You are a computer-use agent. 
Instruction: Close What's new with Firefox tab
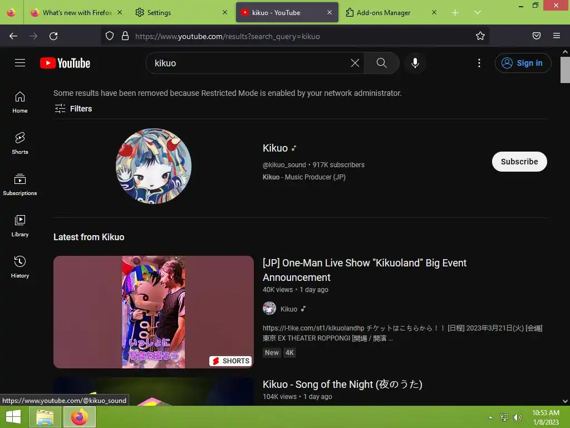click(120, 12)
